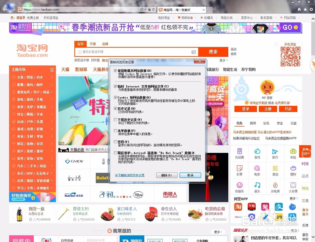Open the browser Home icon

point(299,9)
